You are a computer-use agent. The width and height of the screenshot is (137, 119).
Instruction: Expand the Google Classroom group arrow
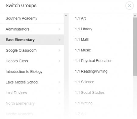click(x=60, y=50)
